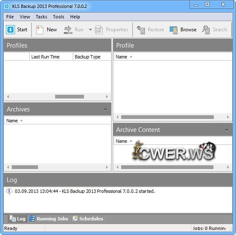Open the File menu
The image size is (236, 235).
(x=10, y=17)
